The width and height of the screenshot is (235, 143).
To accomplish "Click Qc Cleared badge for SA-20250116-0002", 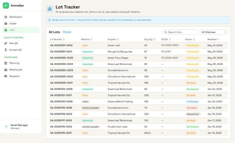I will 192,127.
